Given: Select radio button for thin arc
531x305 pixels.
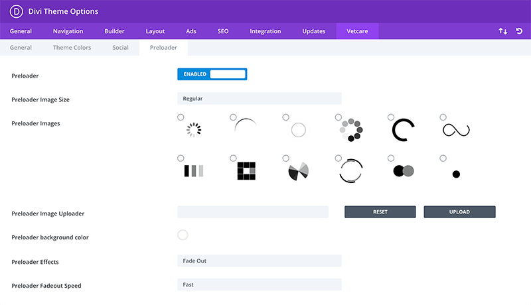Looking at the screenshot, I should coord(233,117).
